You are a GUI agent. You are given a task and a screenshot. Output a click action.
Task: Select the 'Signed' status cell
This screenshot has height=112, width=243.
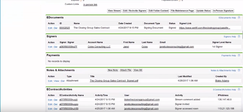[x=172, y=28]
